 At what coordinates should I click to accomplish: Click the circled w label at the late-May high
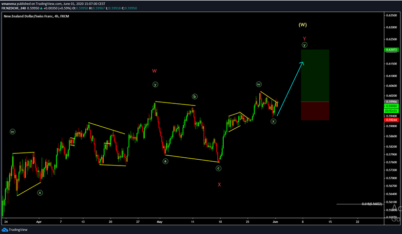click(x=259, y=84)
